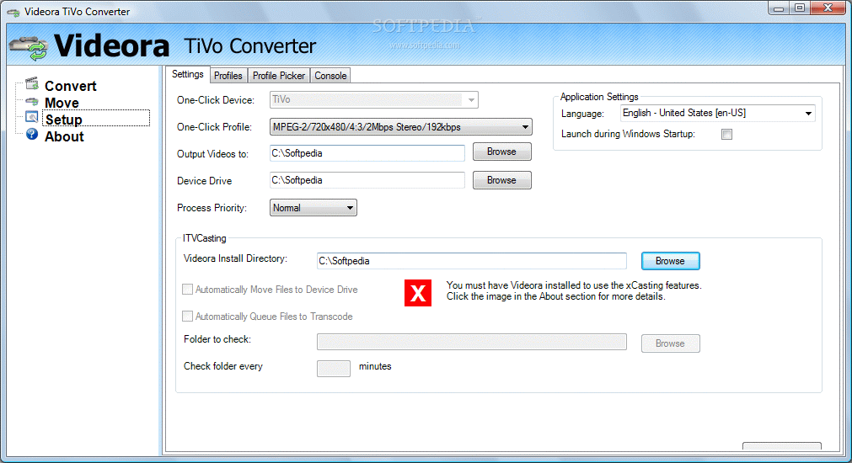The height and width of the screenshot is (463, 852).
Task: Select the Setup tree item
Action: [x=96, y=119]
